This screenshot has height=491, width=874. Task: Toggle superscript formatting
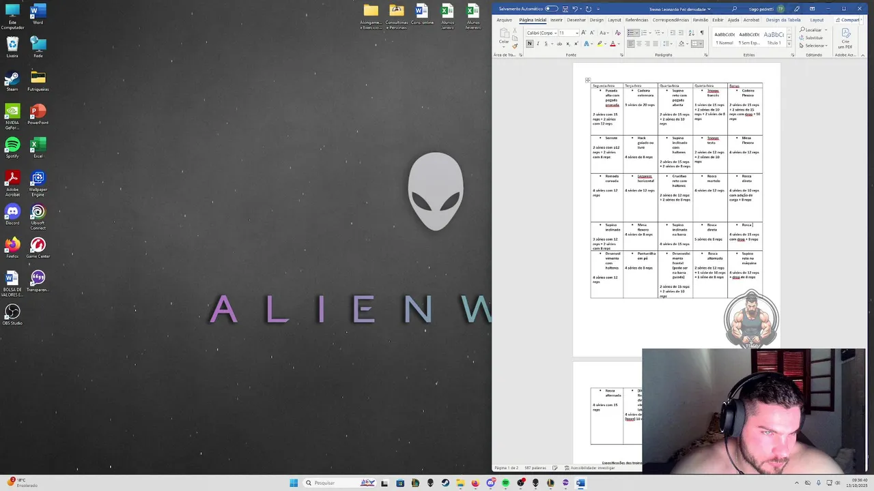[576, 44]
